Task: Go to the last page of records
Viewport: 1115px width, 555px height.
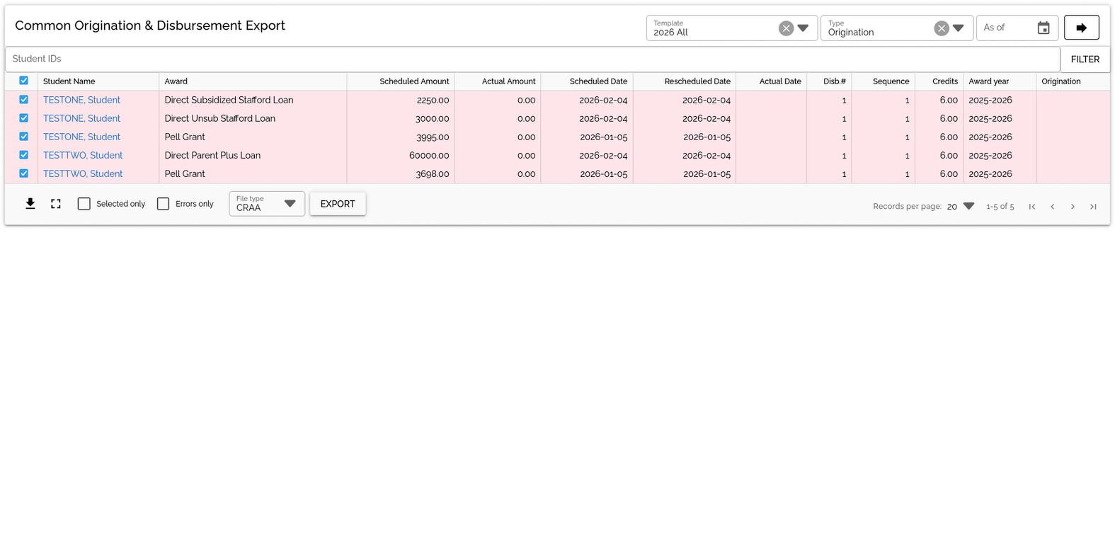Action: [1093, 207]
